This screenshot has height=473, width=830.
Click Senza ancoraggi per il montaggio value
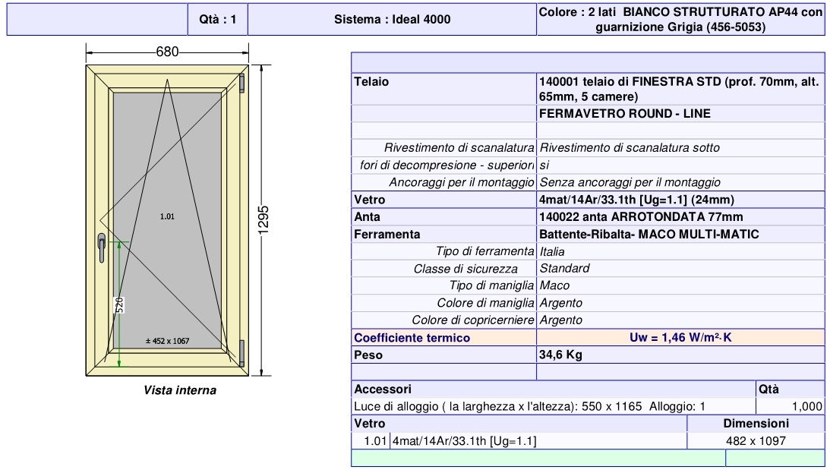pyautogui.click(x=630, y=182)
